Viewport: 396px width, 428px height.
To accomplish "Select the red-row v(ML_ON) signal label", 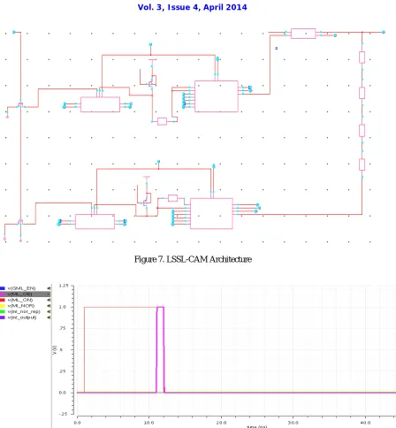I will pyautogui.click(x=20, y=300).
